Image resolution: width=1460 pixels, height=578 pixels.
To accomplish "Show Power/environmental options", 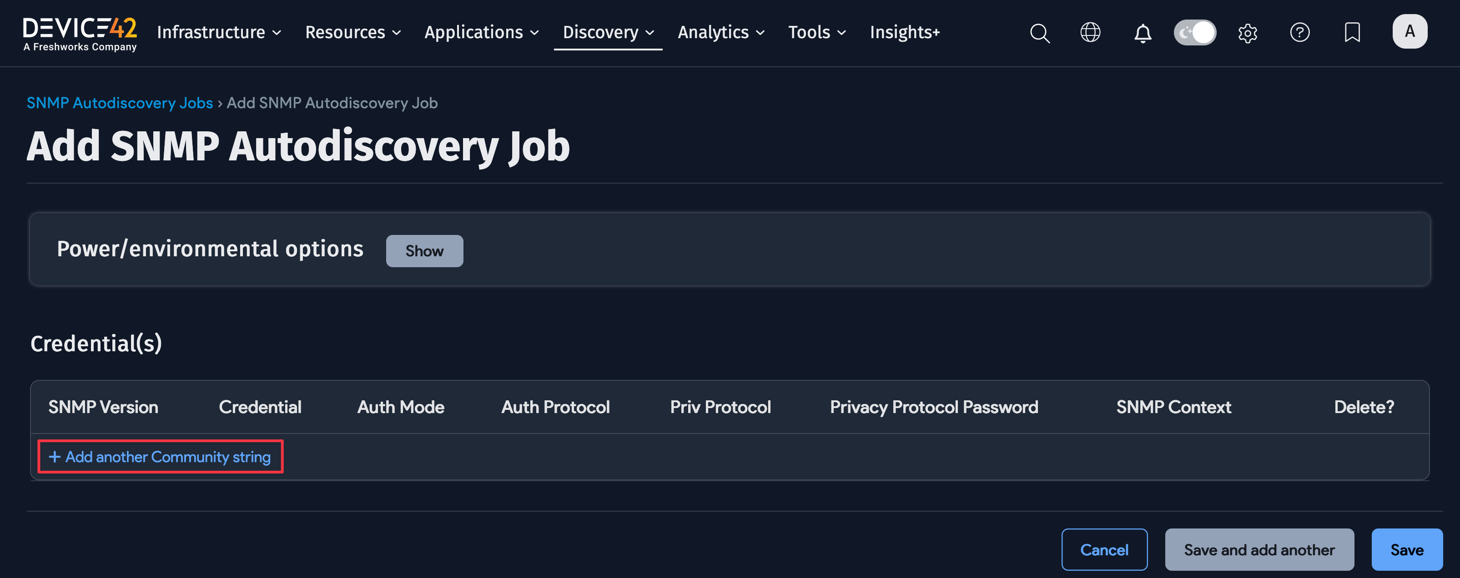I will [424, 251].
